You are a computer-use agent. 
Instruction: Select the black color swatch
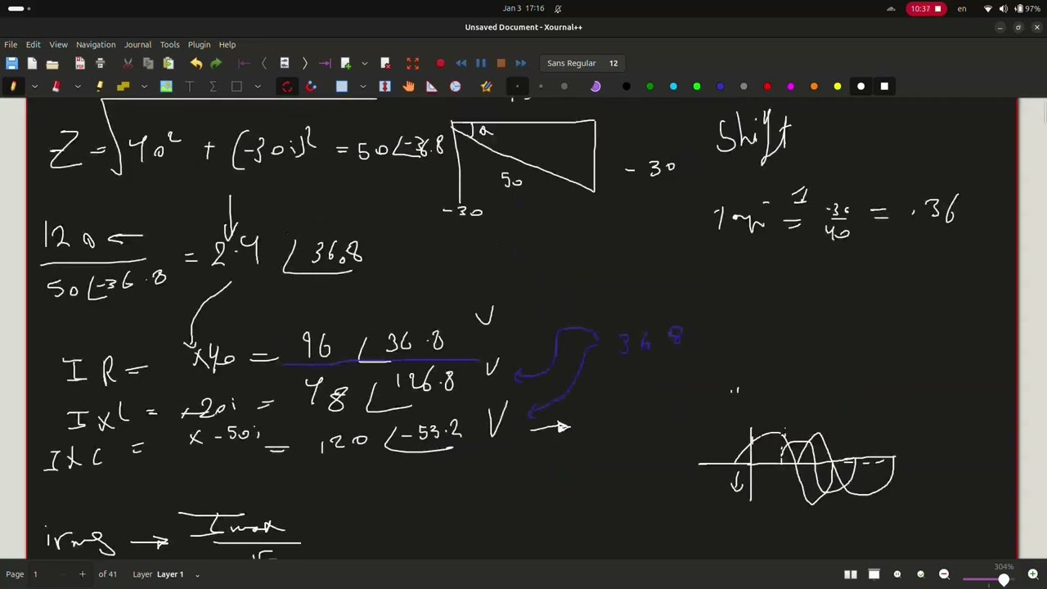point(627,86)
